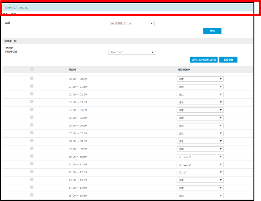This screenshot has height=201, width=261.
Task: Click the 時間帯 column header
Action: click(72, 70)
